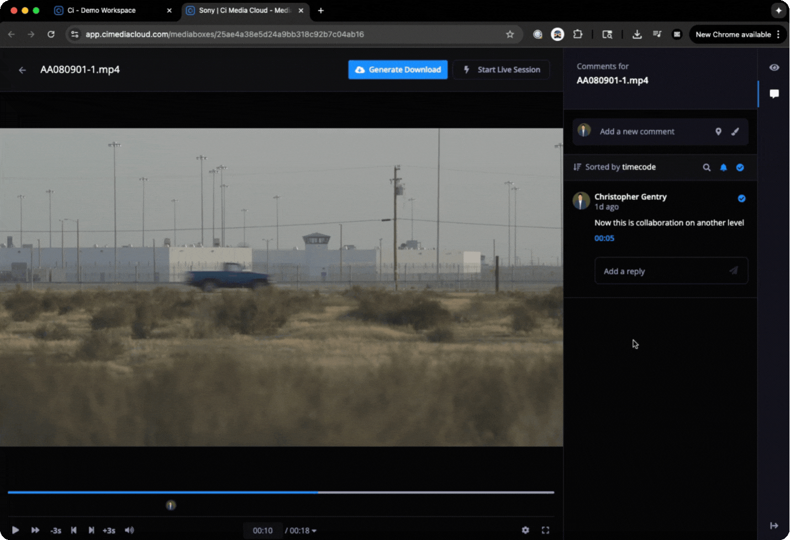Mark Christopher Gentry's comment as complete
Image resolution: width=790 pixels, height=540 pixels.
click(x=742, y=199)
